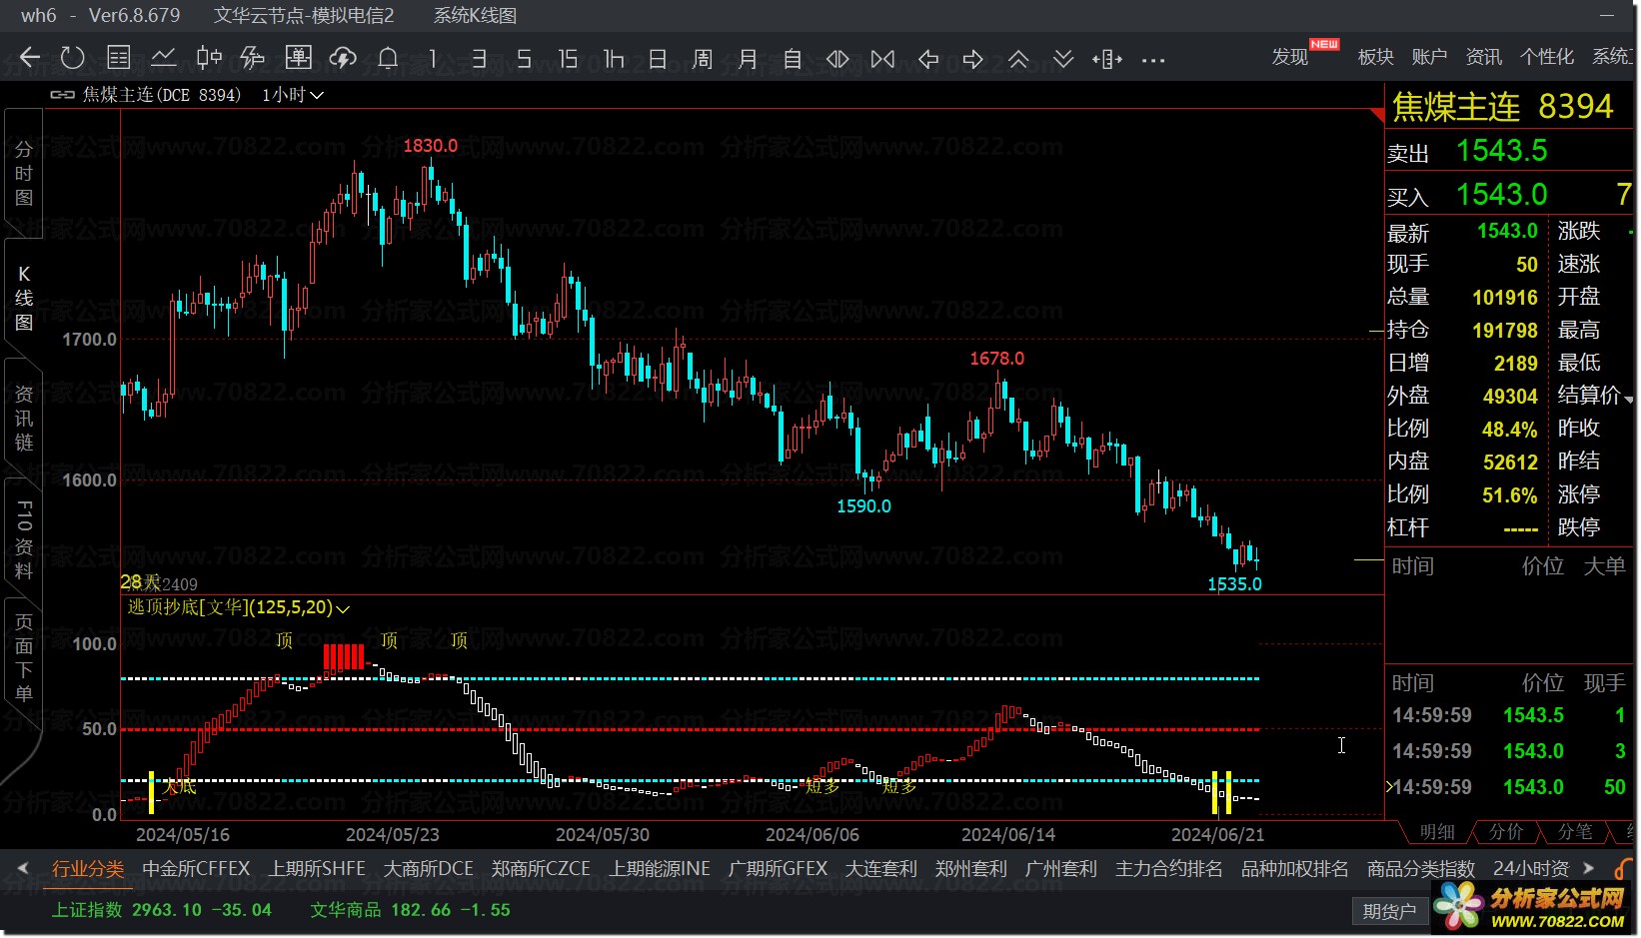Select the custom 自 period
The image size is (1641, 938).
[793, 59]
